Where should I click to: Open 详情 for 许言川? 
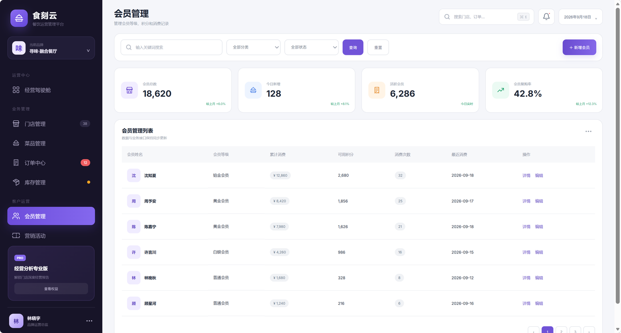point(526,252)
